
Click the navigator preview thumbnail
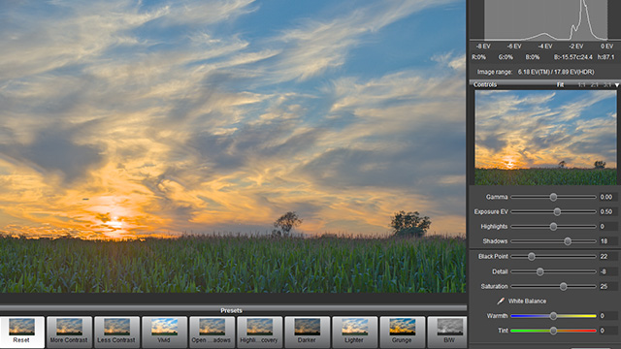tap(545, 138)
